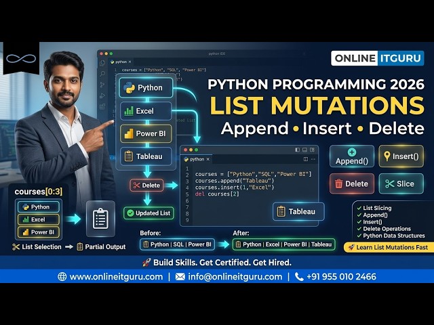Click the infinity logo icon

click(x=21, y=58)
